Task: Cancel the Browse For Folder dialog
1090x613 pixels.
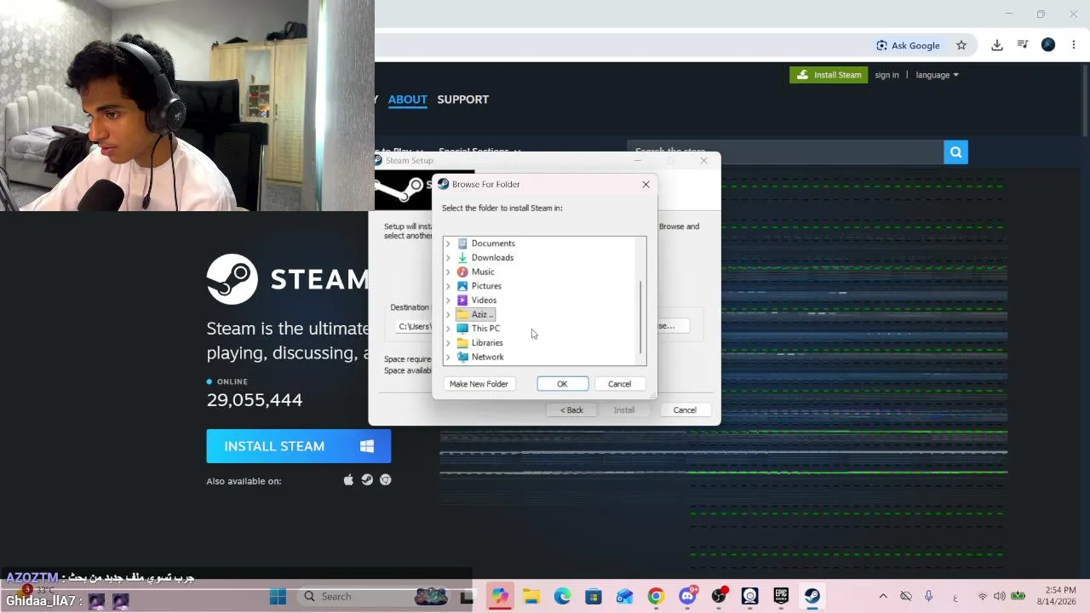Action: [x=619, y=384]
